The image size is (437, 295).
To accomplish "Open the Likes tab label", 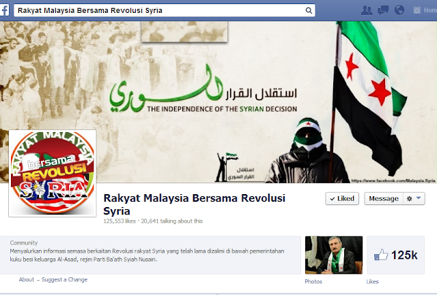I will click(x=372, y=281).
